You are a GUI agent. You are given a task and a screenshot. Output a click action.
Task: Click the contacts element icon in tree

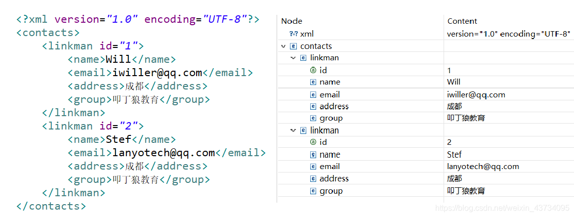point(293,46)
